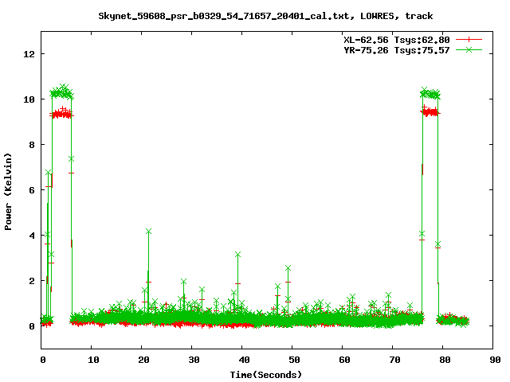The height and width of the screenshot is (382, 510).
Task: Click y-axis tick label 8
Action: 32,145
